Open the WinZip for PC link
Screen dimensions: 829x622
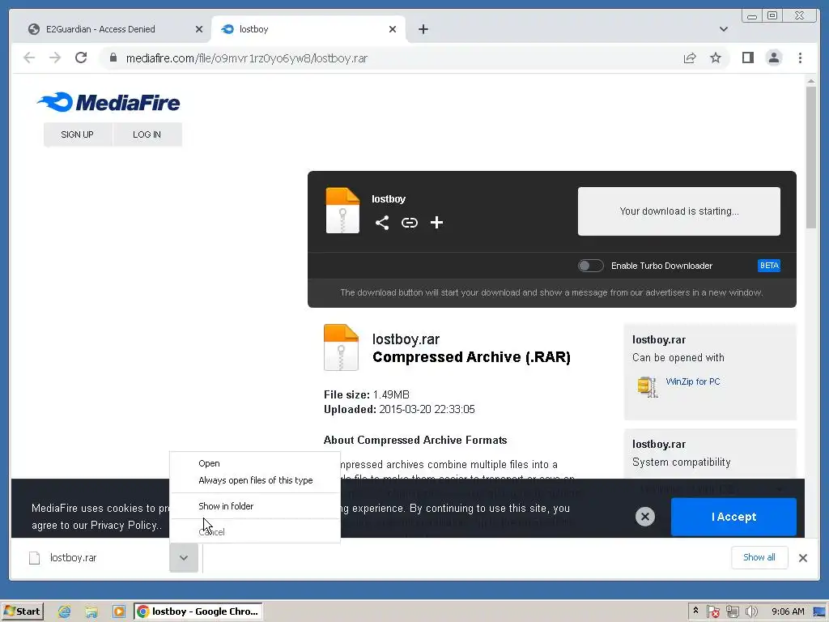(693, 381)
